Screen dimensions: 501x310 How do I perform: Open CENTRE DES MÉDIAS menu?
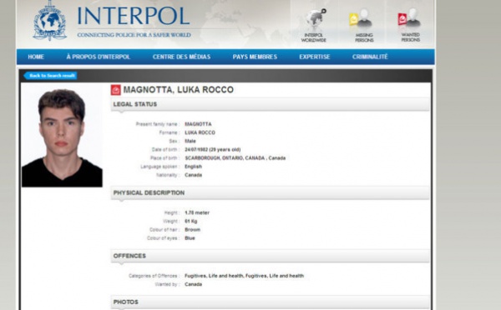(x=181, y=57)
